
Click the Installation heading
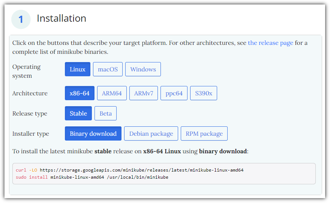(x=61, y=18)
